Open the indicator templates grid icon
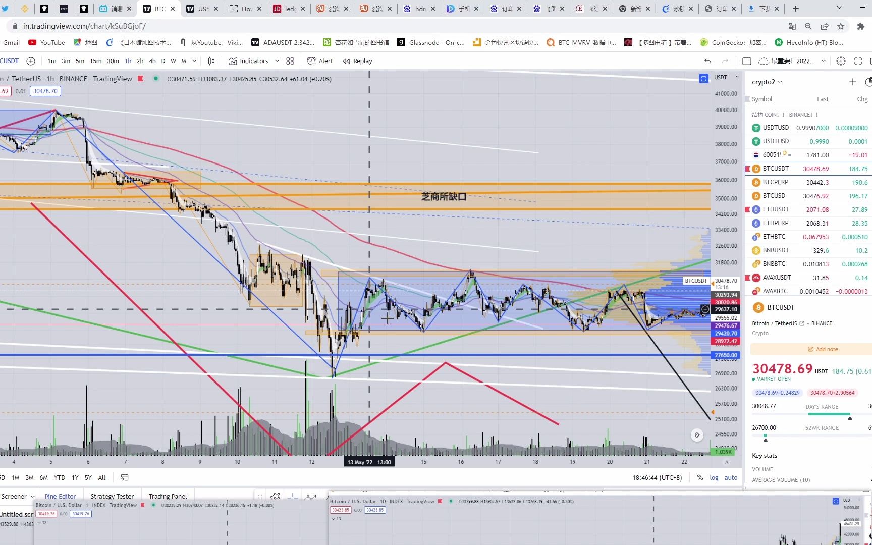The image size is (872, 545). click(x=290, y=61)
